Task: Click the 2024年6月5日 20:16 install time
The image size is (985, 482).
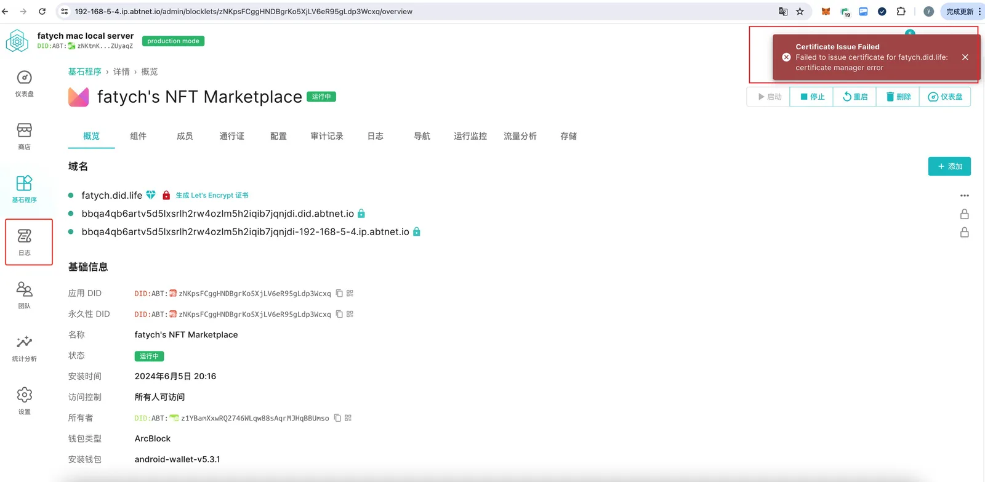Action: point(175,376)
